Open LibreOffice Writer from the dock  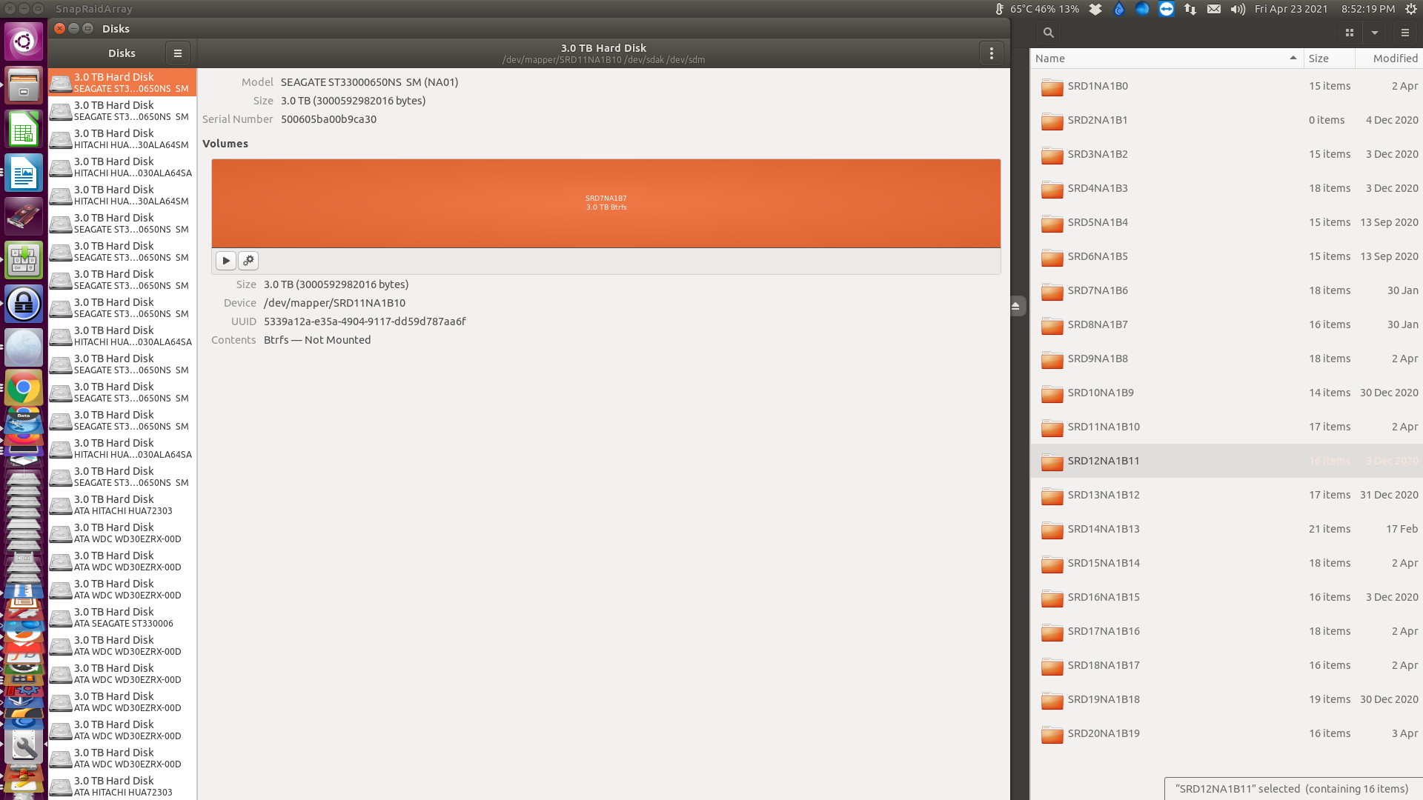[x=24, y=173]
